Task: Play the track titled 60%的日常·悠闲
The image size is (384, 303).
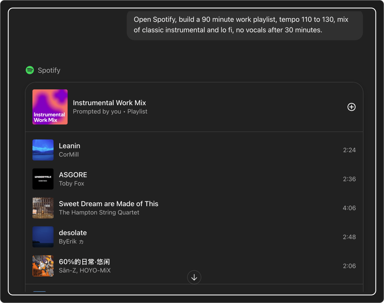Action: [x=85, y=262]
